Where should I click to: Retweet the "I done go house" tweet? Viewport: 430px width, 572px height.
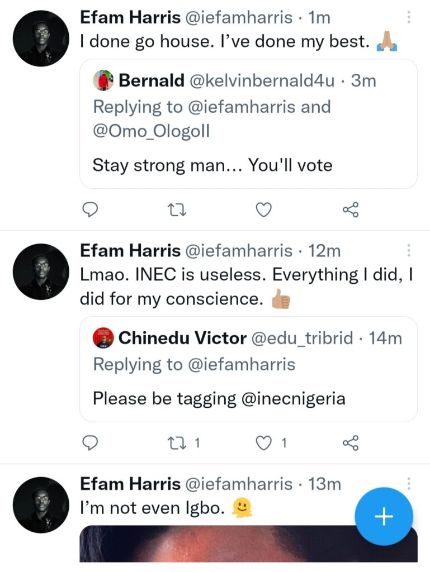tap(177, 209)
